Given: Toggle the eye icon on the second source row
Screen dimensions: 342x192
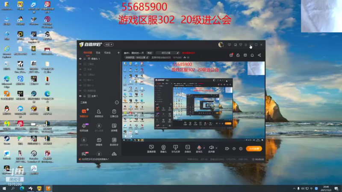Looking at the screenshot, I should click(x=80, y=64).
